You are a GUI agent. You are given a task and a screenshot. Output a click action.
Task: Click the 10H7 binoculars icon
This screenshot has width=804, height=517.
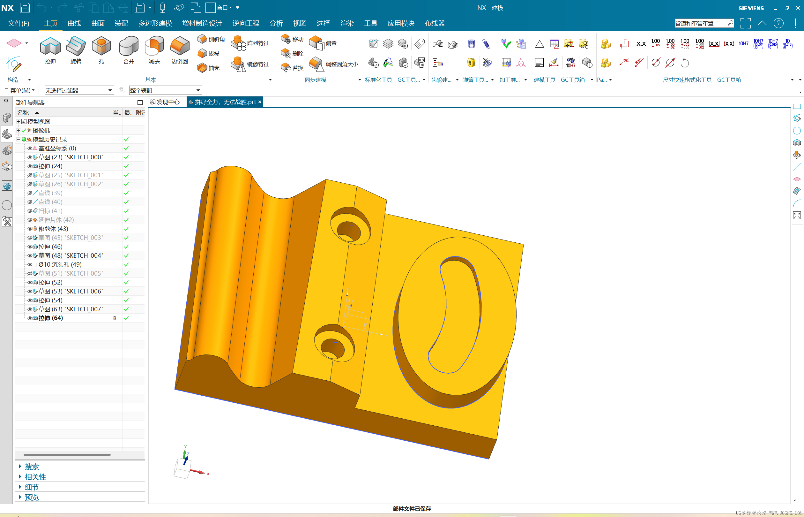pyautogui.click(x=570, y=63)
